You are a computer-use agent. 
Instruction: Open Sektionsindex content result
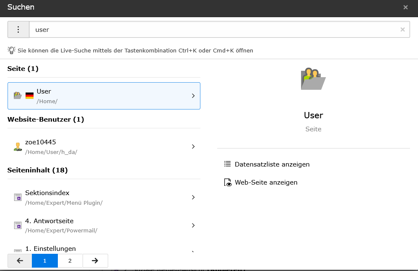click(x=104, y=198)
